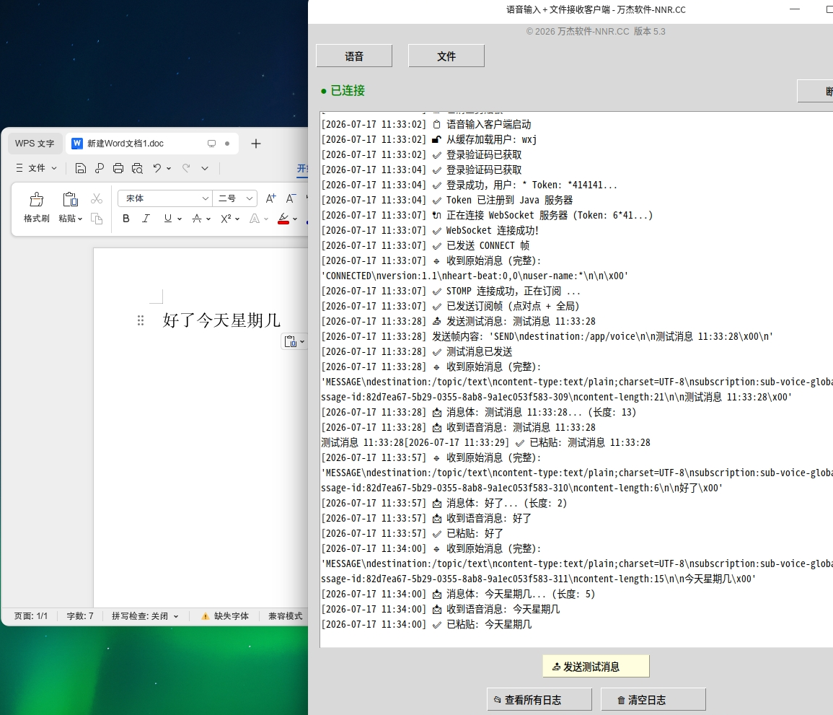Click export to PDF icon in WPS
This screenshot has width=833, height=715.
100,169
